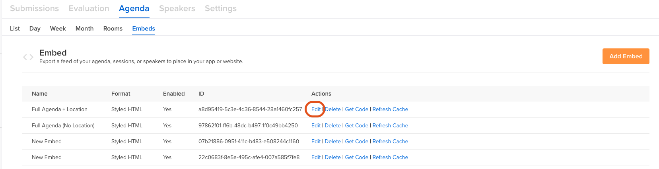Switch to the Evaluation tab
The image size is (659, 169).
(89, 8)
